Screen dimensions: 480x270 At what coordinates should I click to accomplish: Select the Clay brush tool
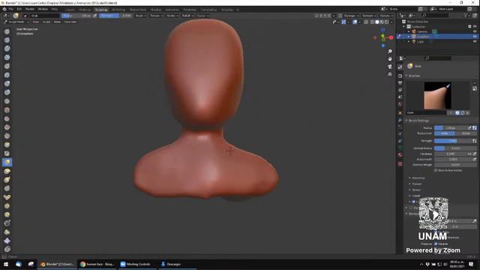pos(7,49)
